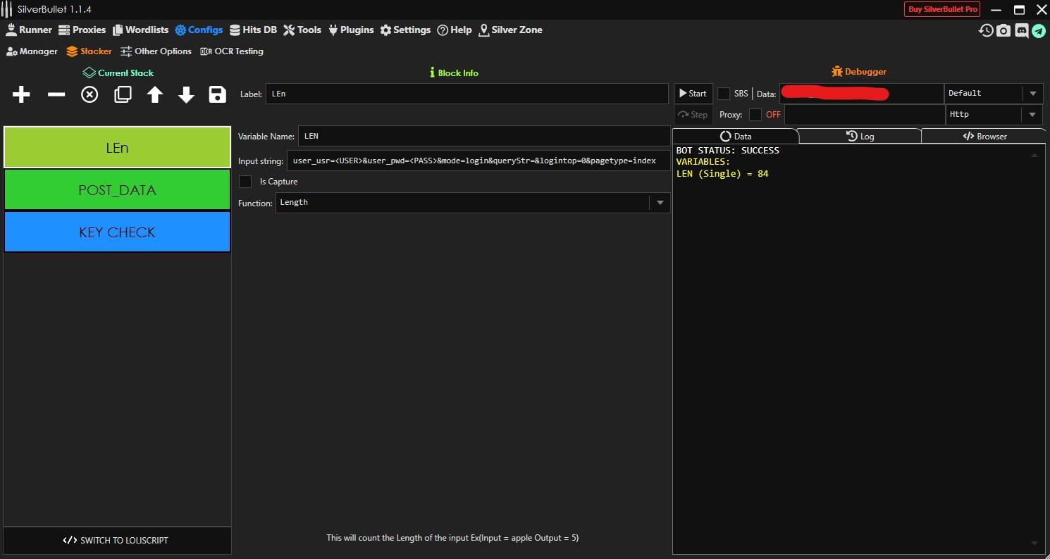Click the 'BOT STATUS: SUCCESS' line
The image size is (1050, 559).
(x=728, y=151)
